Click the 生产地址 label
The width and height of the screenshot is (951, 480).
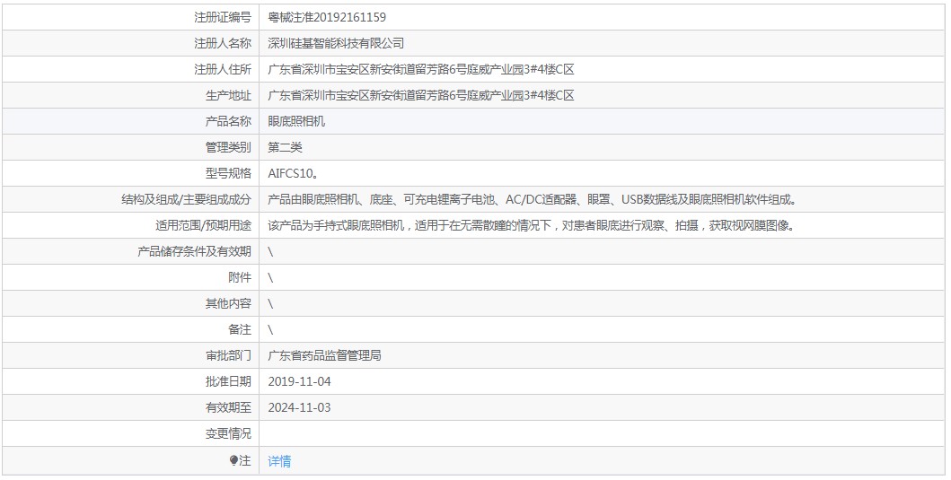(x=228, y=96)
